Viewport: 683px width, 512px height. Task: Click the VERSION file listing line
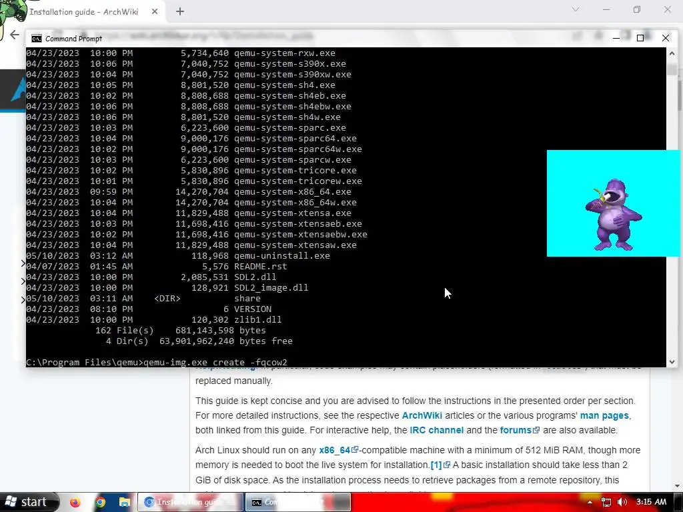149,309
